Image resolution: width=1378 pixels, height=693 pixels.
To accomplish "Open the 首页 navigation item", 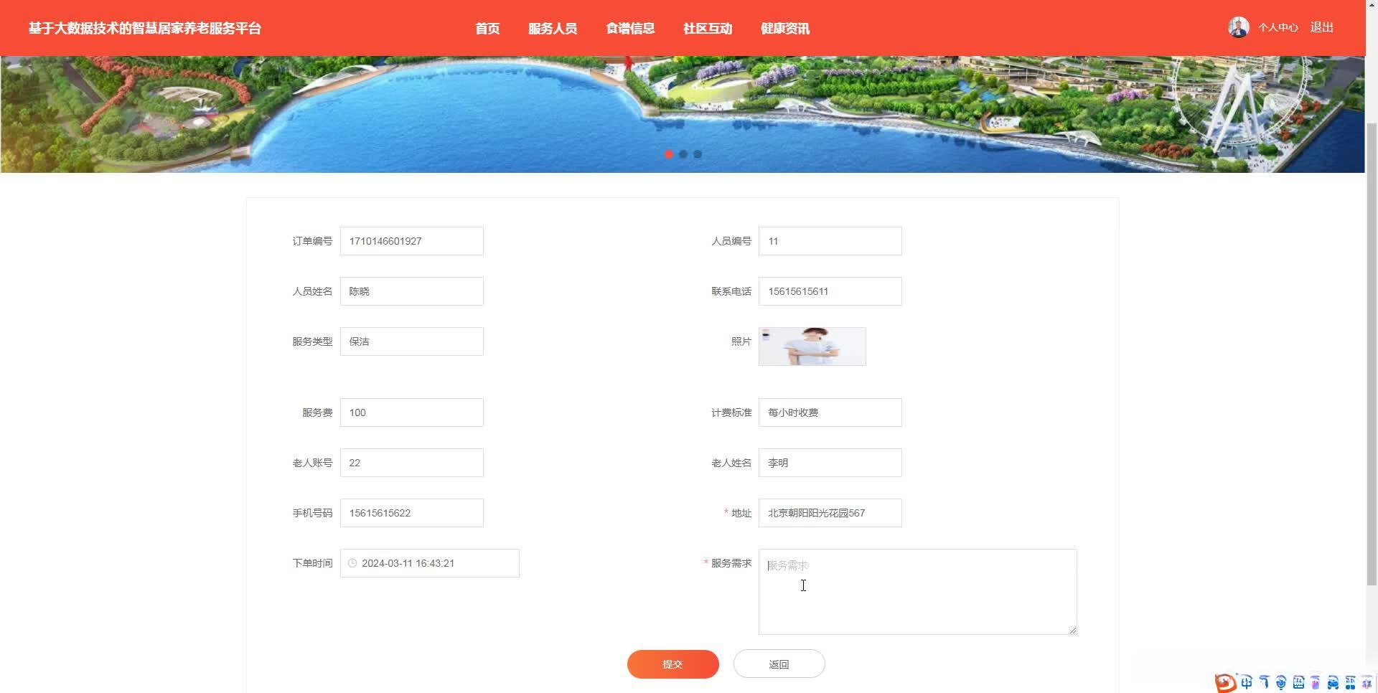I will (487, 28).
